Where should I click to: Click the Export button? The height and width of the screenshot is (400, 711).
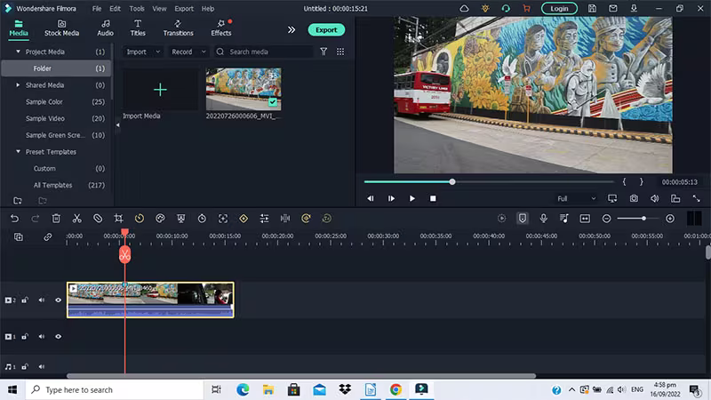click(326, 30)
